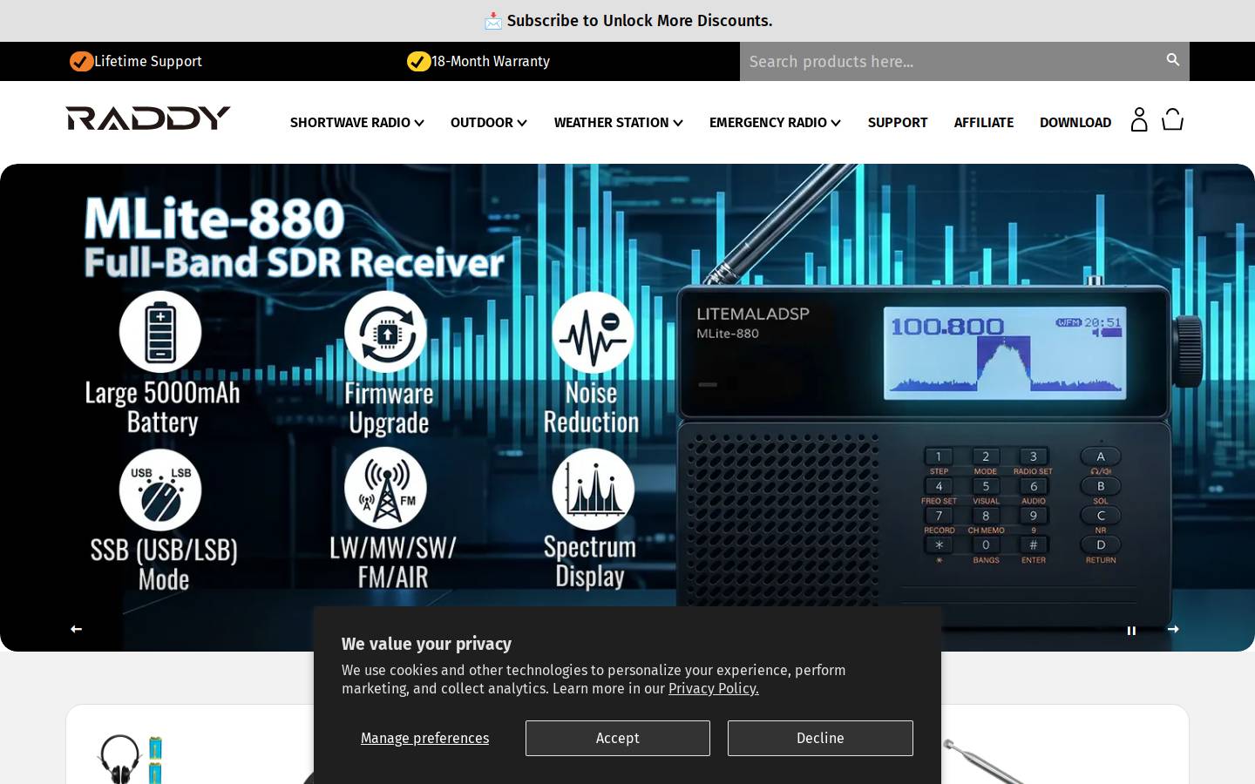Click the SSB USB/LSB Mode icon
The height and width of the screenshot is (784, 1255).
(160, 490)
